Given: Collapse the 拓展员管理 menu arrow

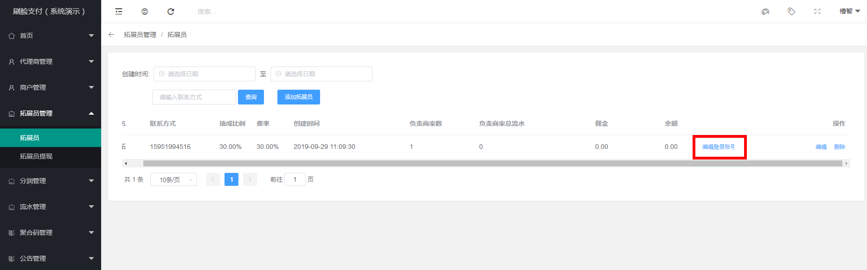Looking at the screenshot, I should point(91,113).
